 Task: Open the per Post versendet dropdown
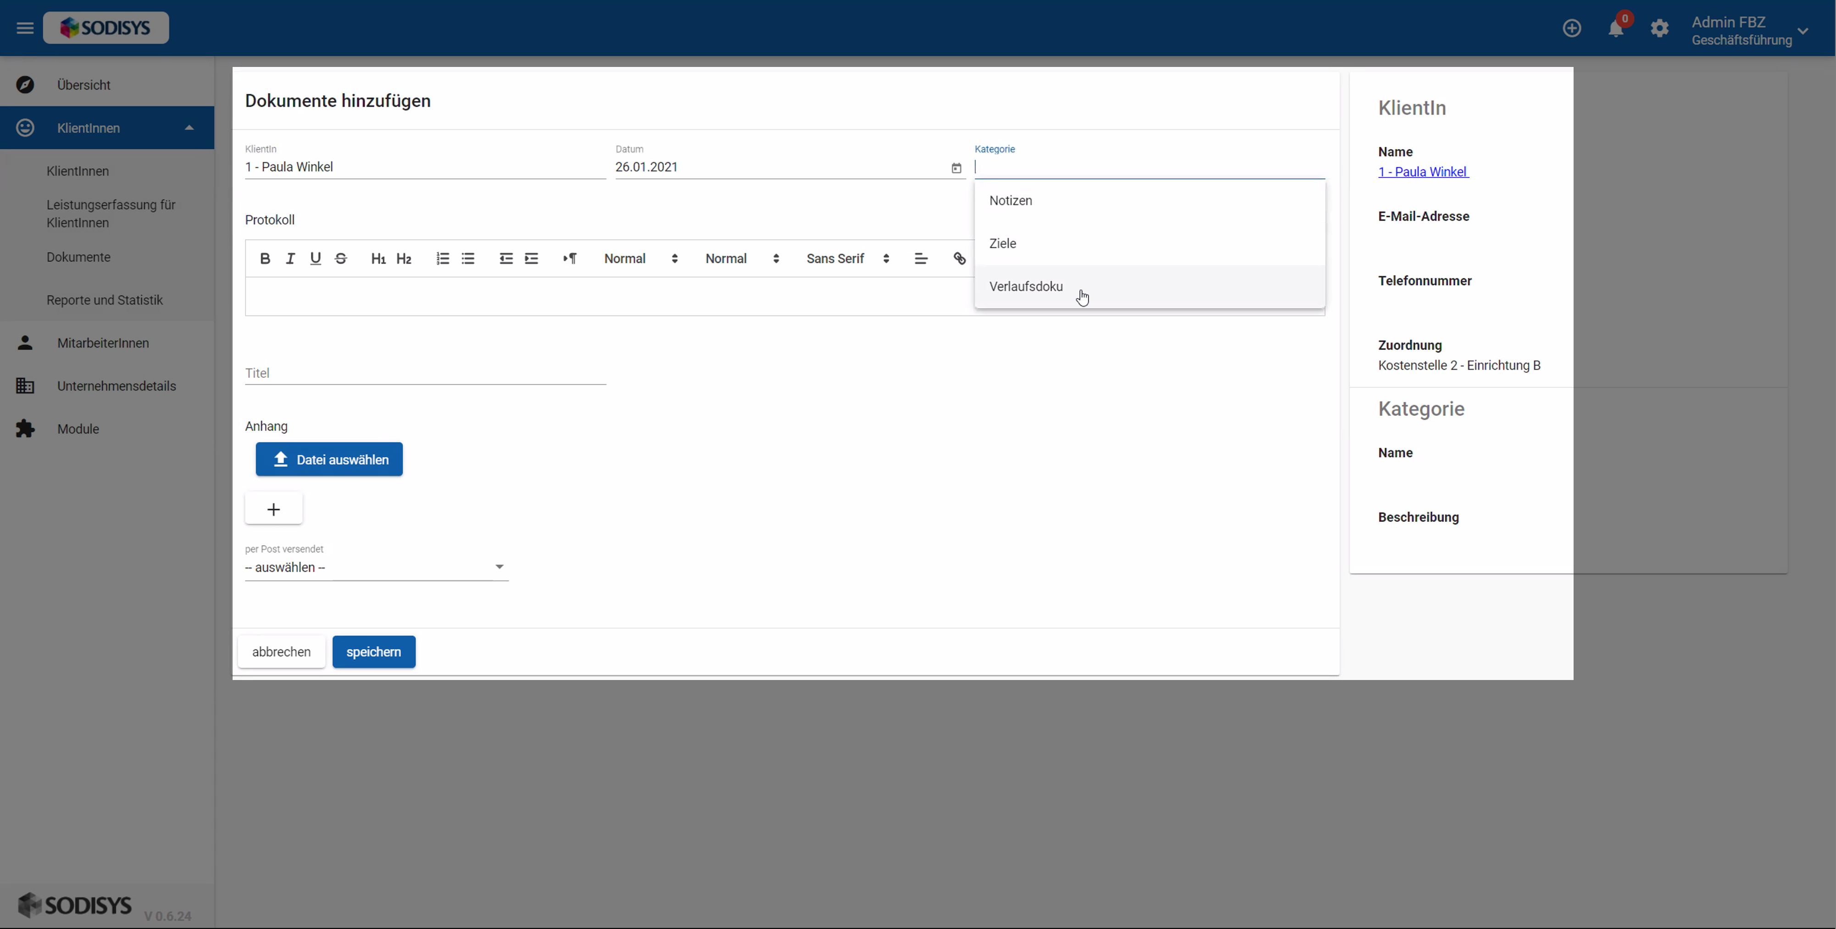point(376,567)
